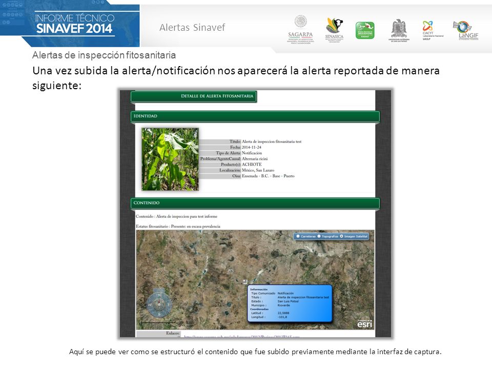Open the plant photo thumbnail

[x=170, y=159]
